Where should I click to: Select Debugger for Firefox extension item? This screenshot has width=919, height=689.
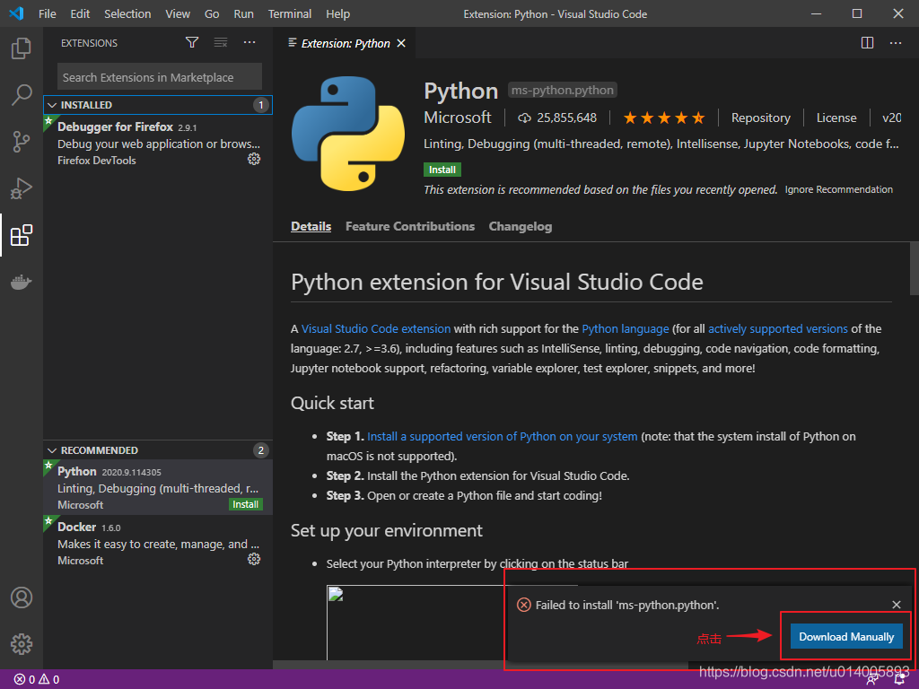click(x=158, y=143)
